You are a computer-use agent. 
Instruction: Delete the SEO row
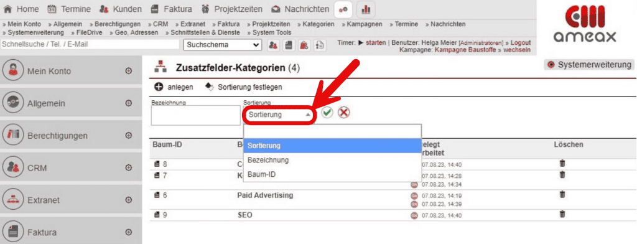(562, 214)
